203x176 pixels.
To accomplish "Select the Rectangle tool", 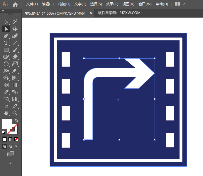I will coord(6,50).
